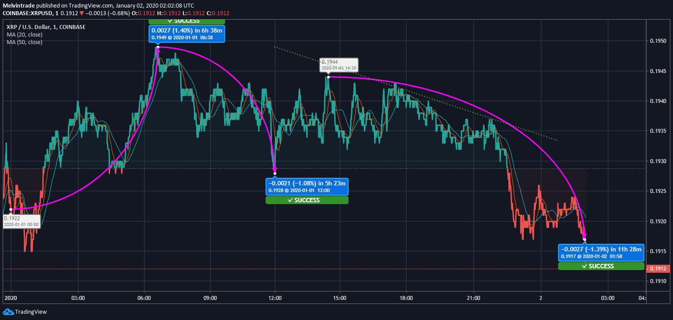This screenshot has height=320, width=673.
Task: Click the TradingView logo icon
Action: (x=8, y=312)
